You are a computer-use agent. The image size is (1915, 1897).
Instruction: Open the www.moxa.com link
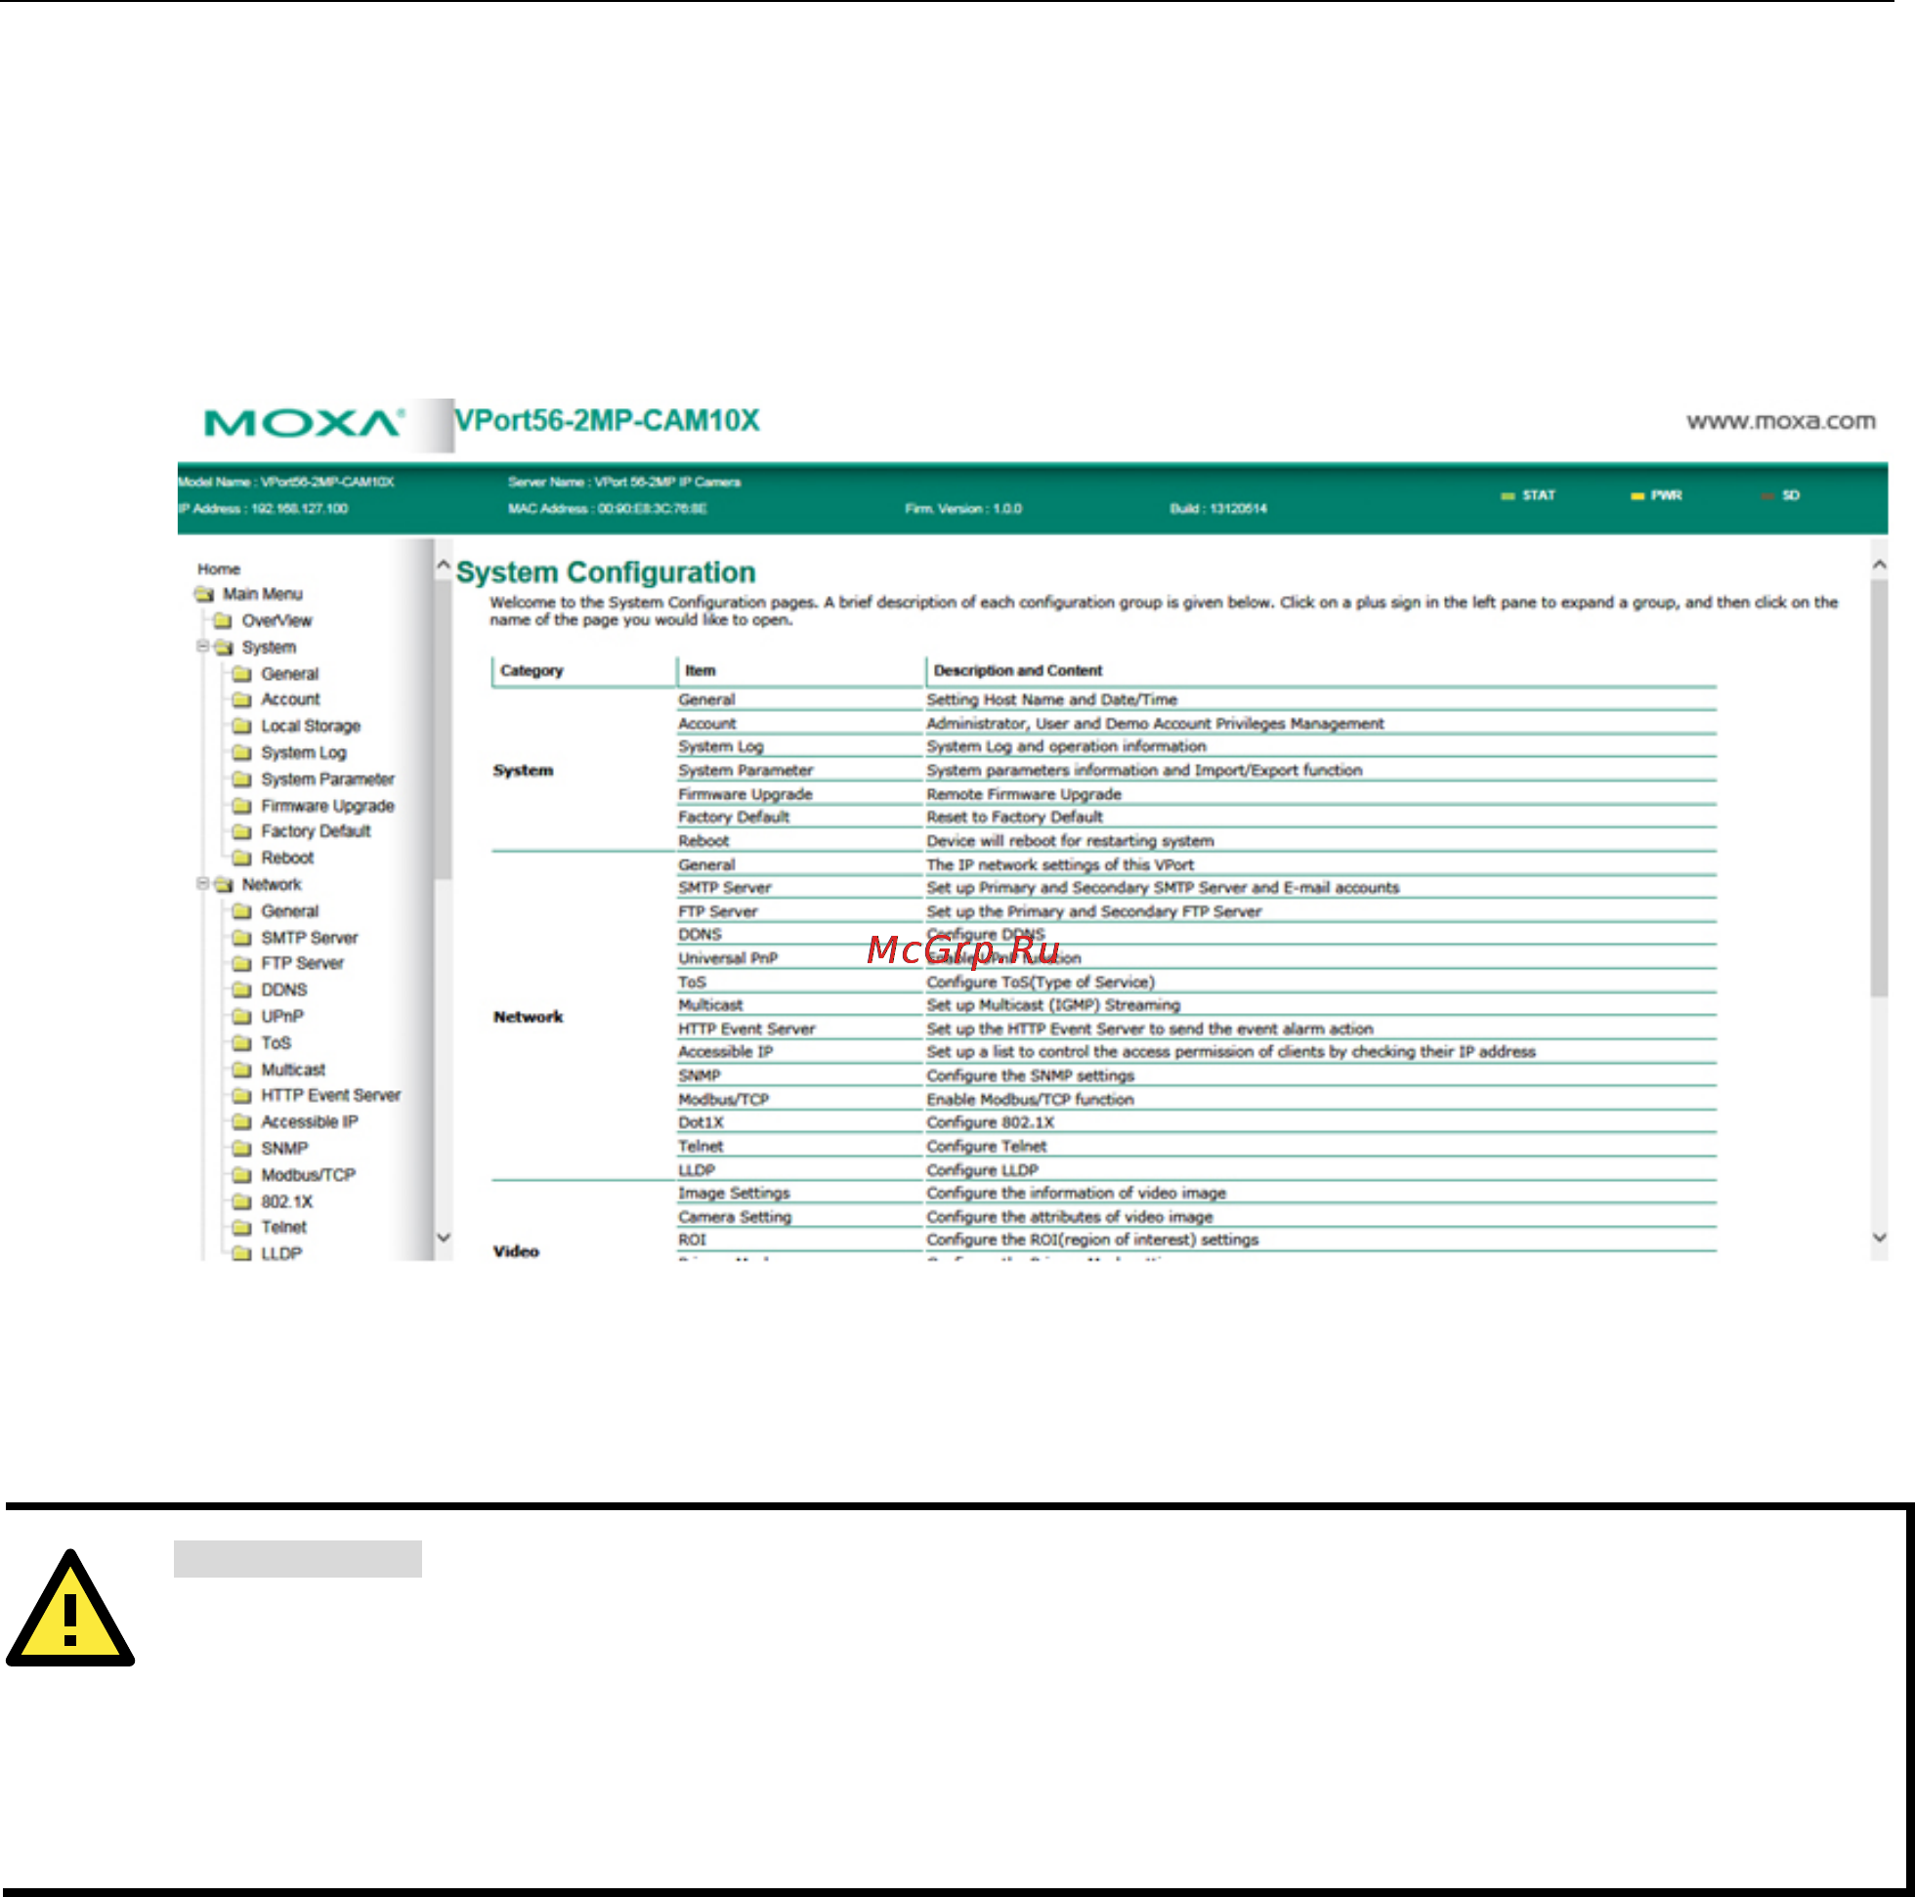(x=1780, y=421)
